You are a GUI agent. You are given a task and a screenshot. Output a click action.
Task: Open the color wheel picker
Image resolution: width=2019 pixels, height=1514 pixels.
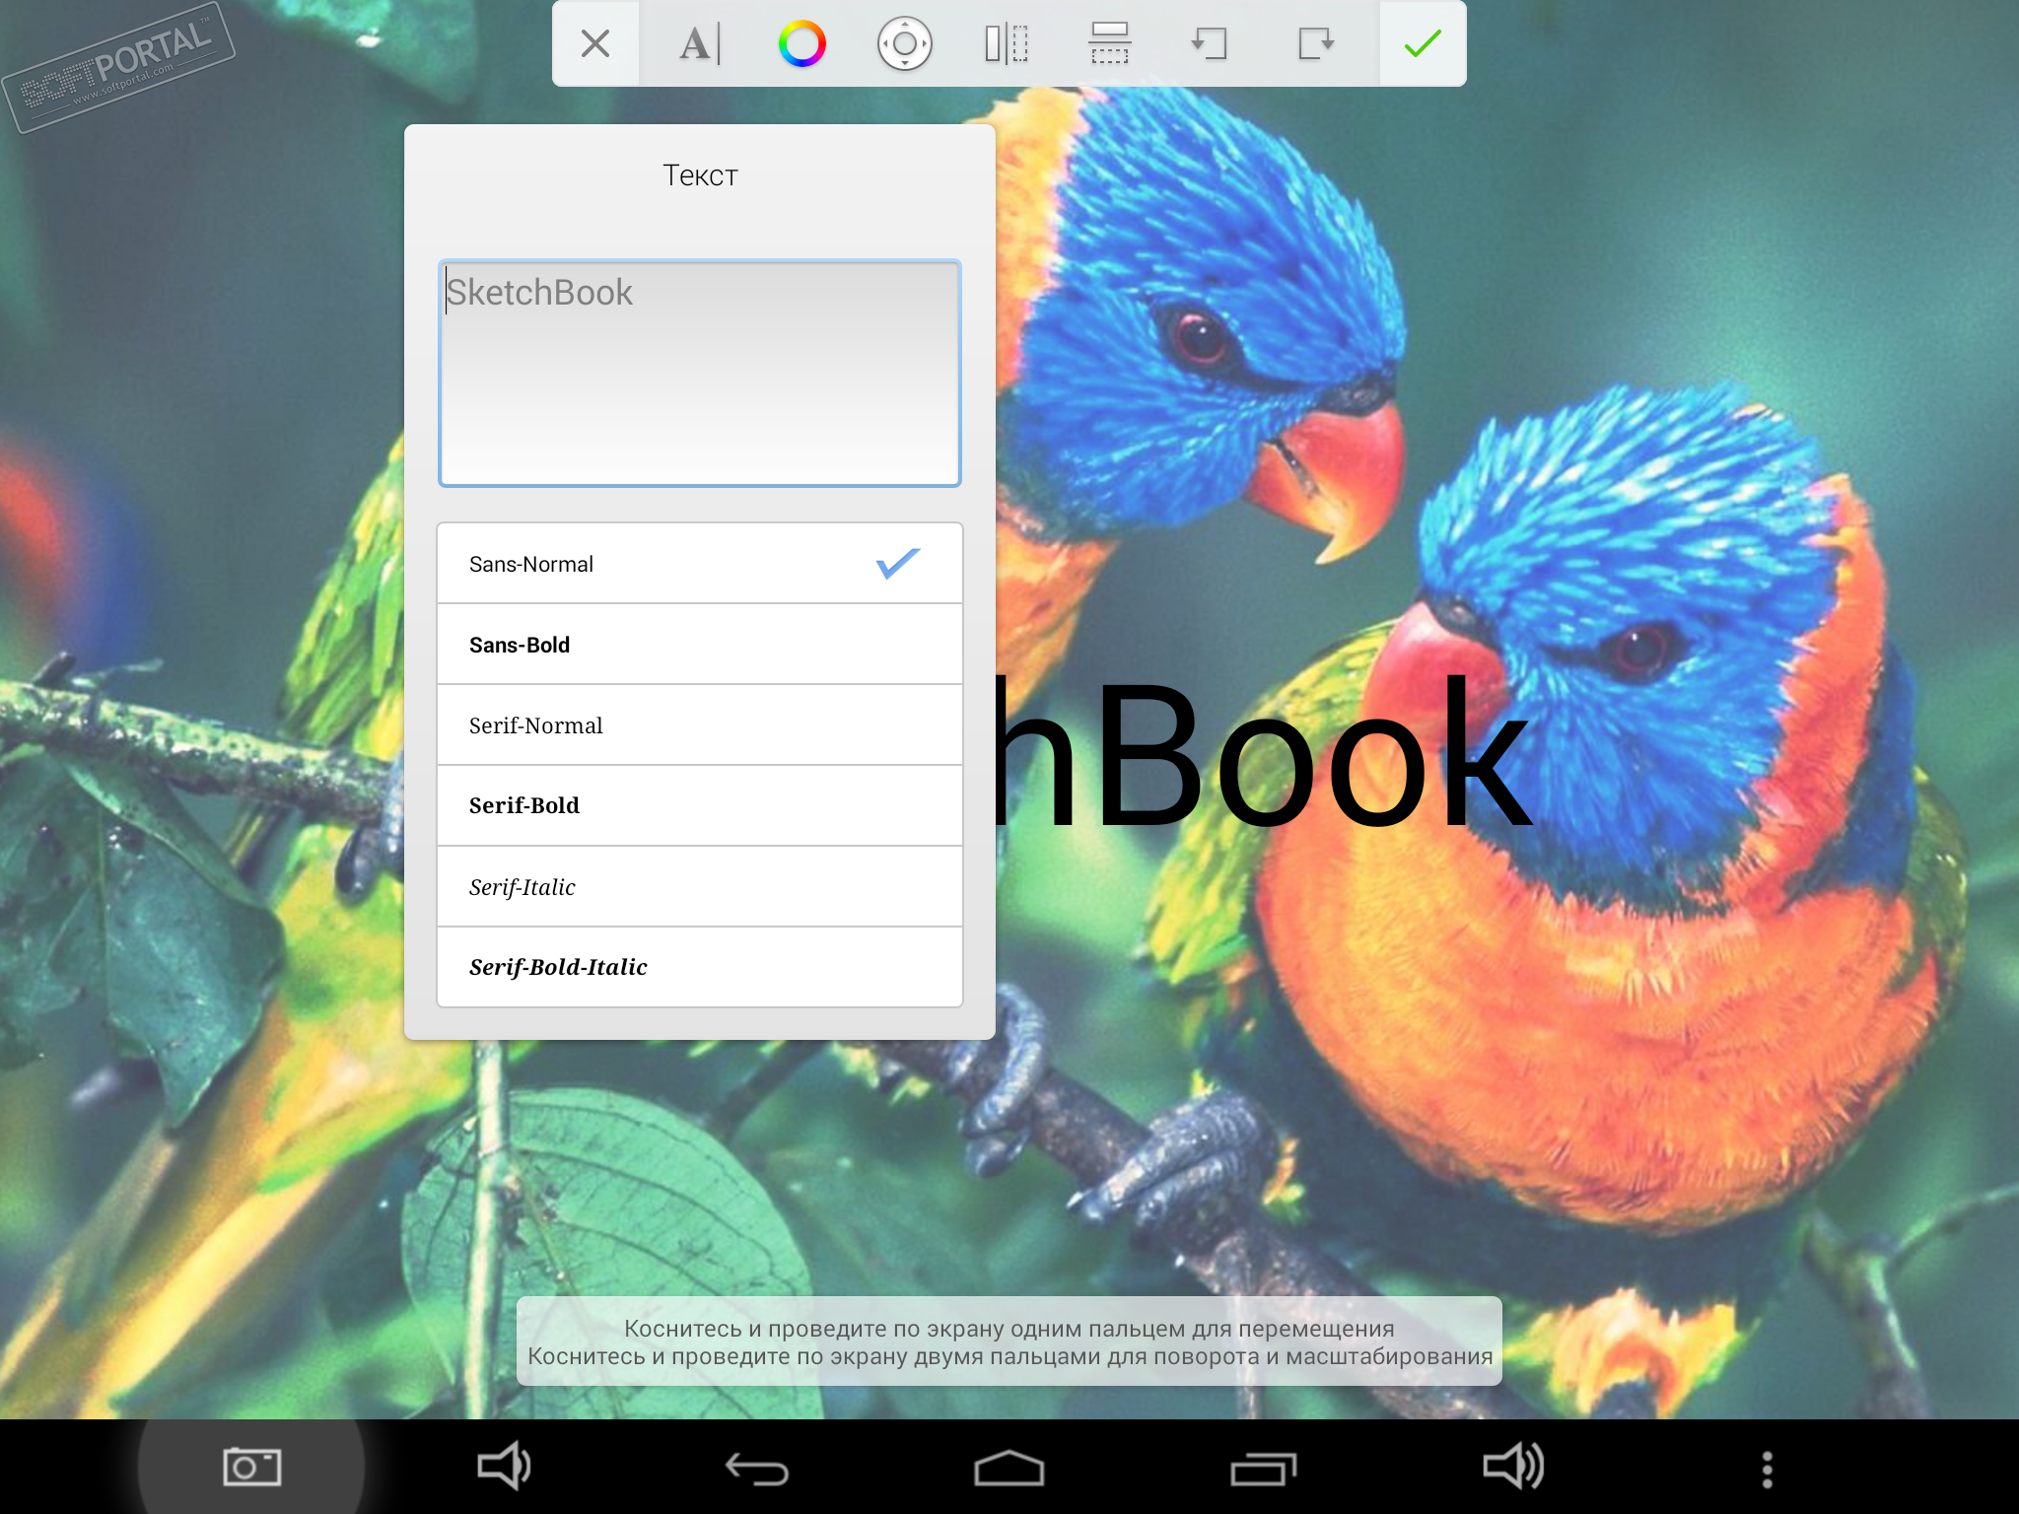(x=802, y=43)
